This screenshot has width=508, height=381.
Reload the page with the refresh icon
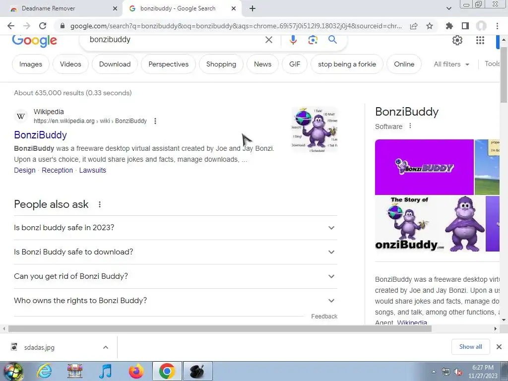(43, 26)
